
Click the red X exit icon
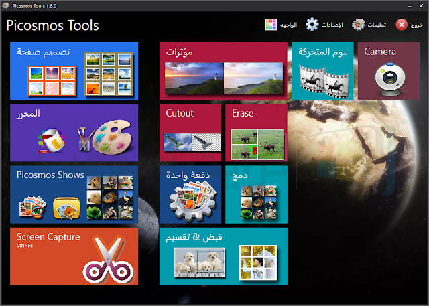(402, 25)
